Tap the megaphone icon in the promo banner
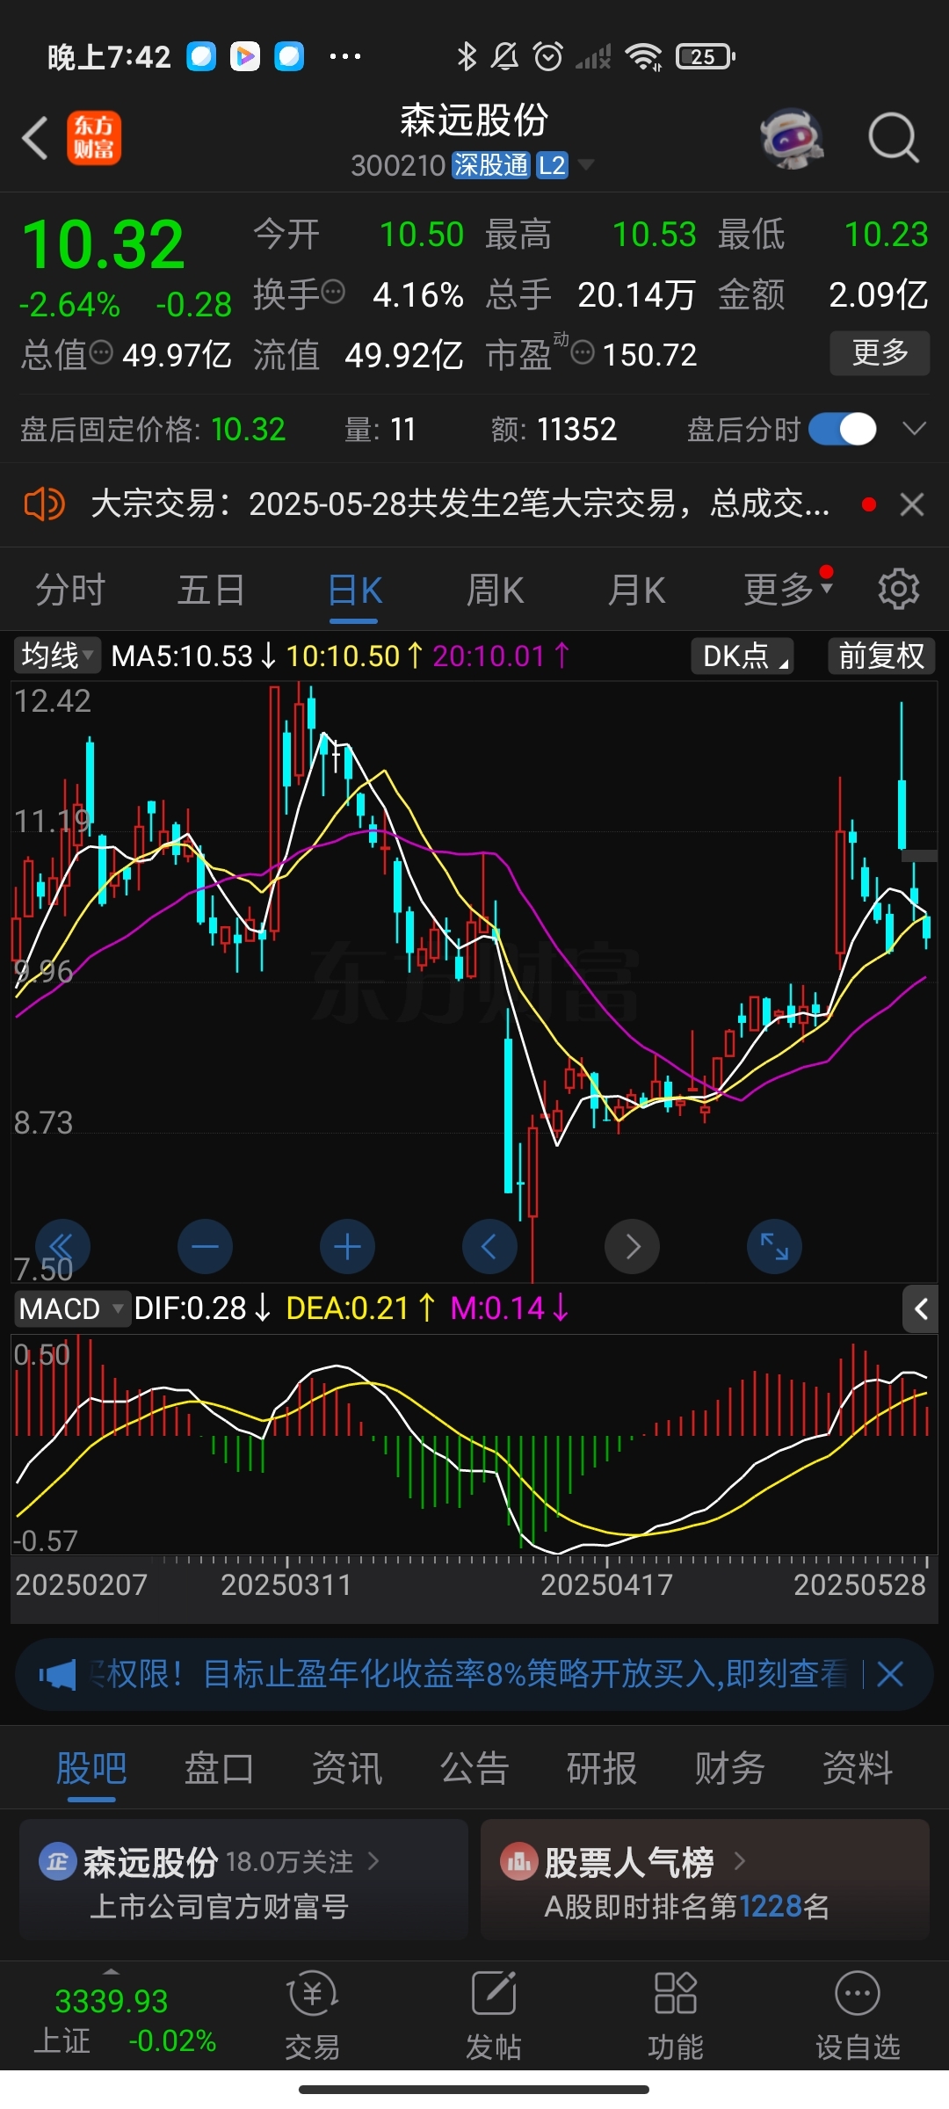 click(x=58, y=1674)
